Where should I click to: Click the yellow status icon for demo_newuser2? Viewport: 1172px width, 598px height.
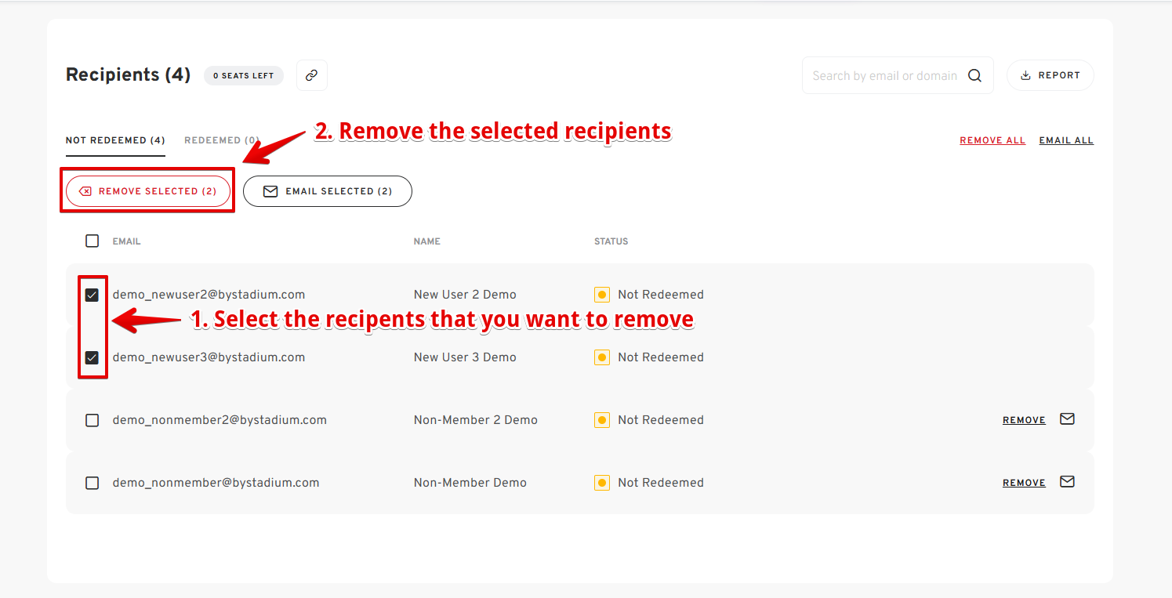[x=602, y=295]
